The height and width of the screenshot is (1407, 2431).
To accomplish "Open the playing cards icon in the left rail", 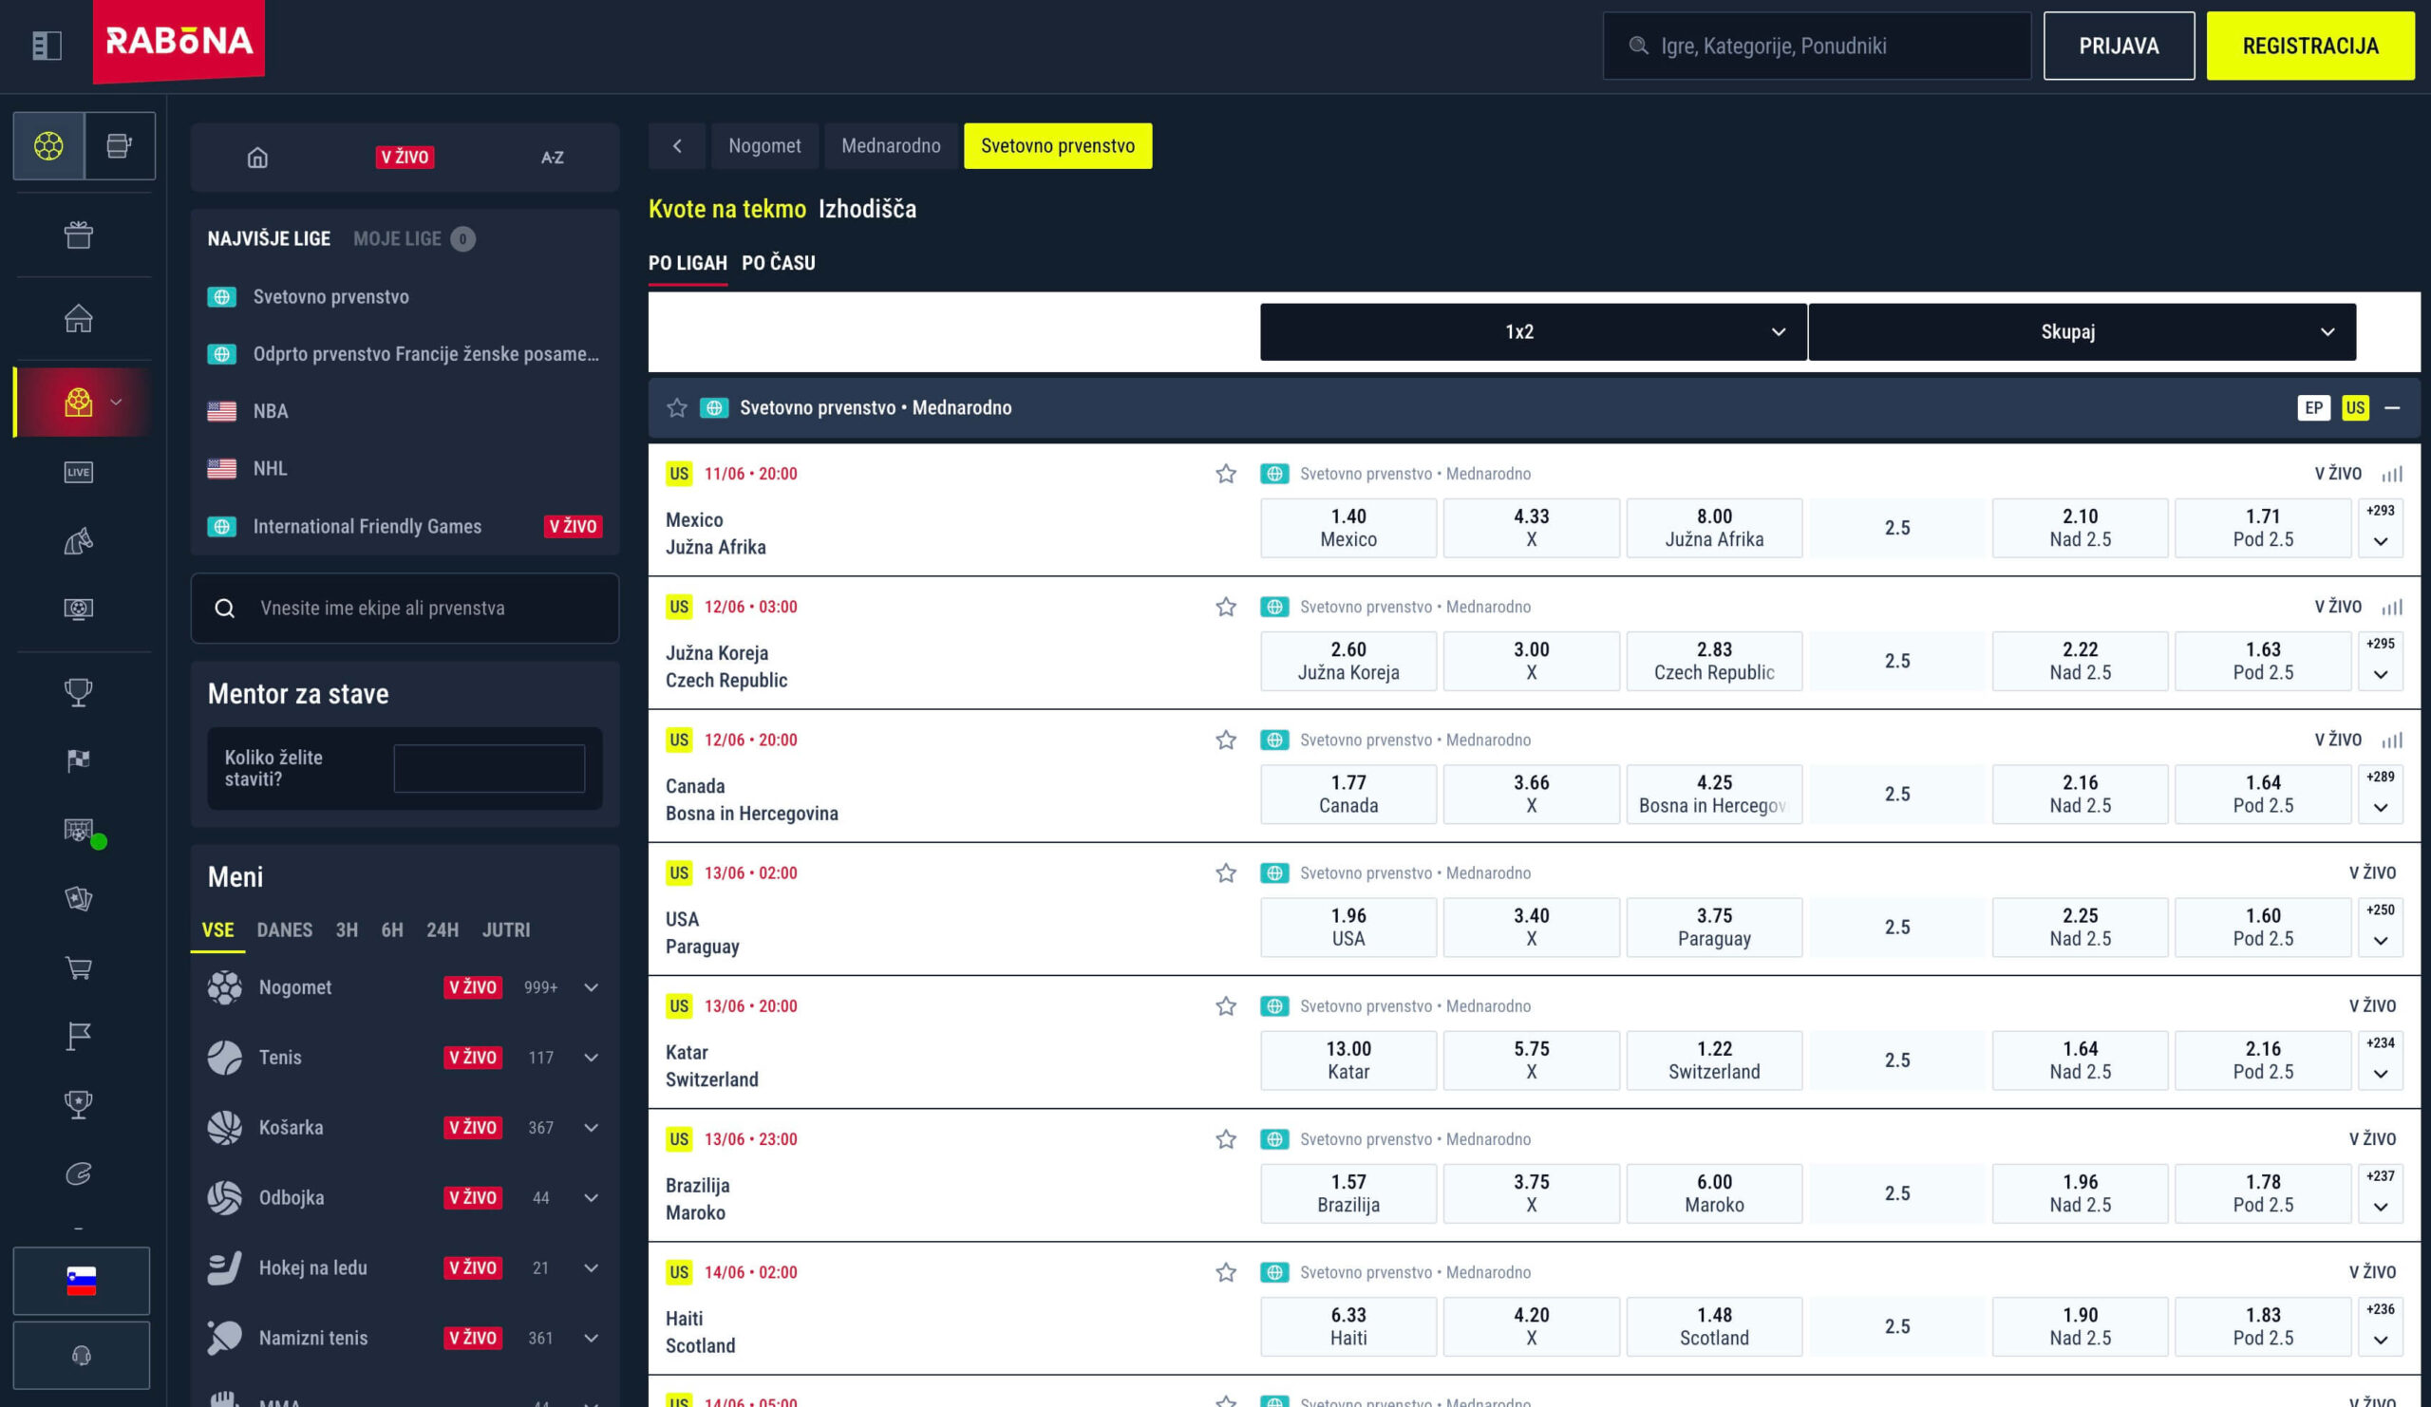I will pos(78,899).
